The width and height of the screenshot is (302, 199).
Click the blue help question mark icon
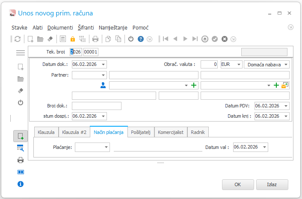pyautogui.click(x=141, y=39)
